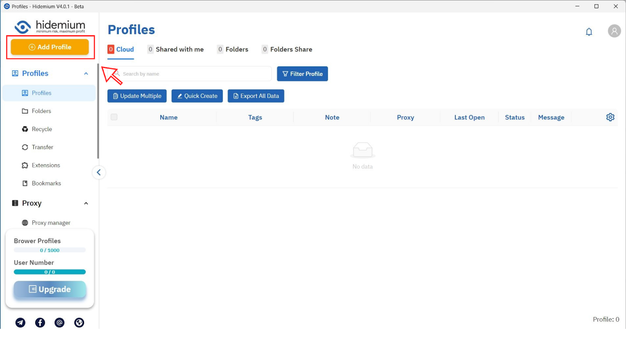Click the Status column header
Image resolution: width=626 pixels, height=352 pixels.
pos(515,117)
